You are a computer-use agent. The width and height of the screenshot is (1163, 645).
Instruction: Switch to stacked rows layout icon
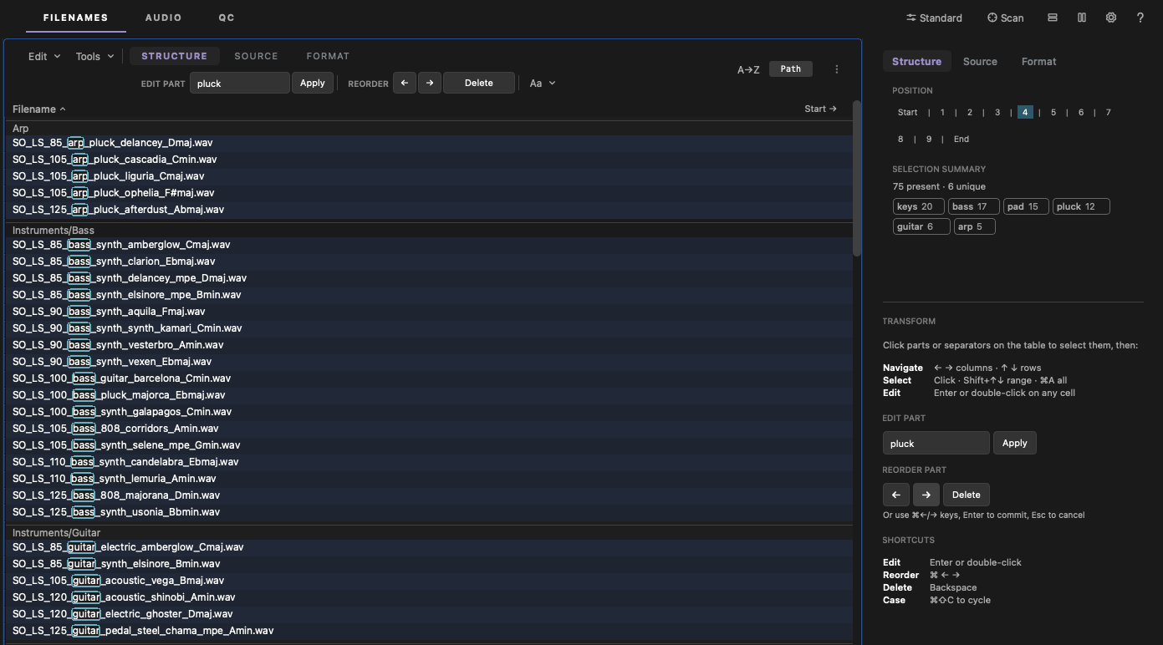click(1053, 18)
